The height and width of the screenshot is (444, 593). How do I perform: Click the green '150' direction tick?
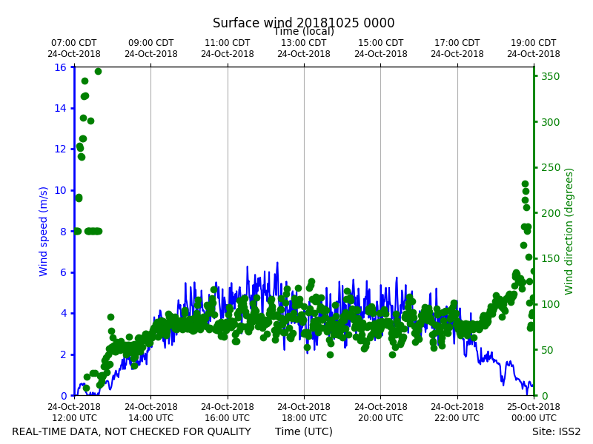[550, 258]
